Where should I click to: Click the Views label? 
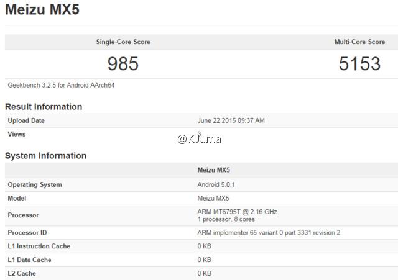[17, 134]
